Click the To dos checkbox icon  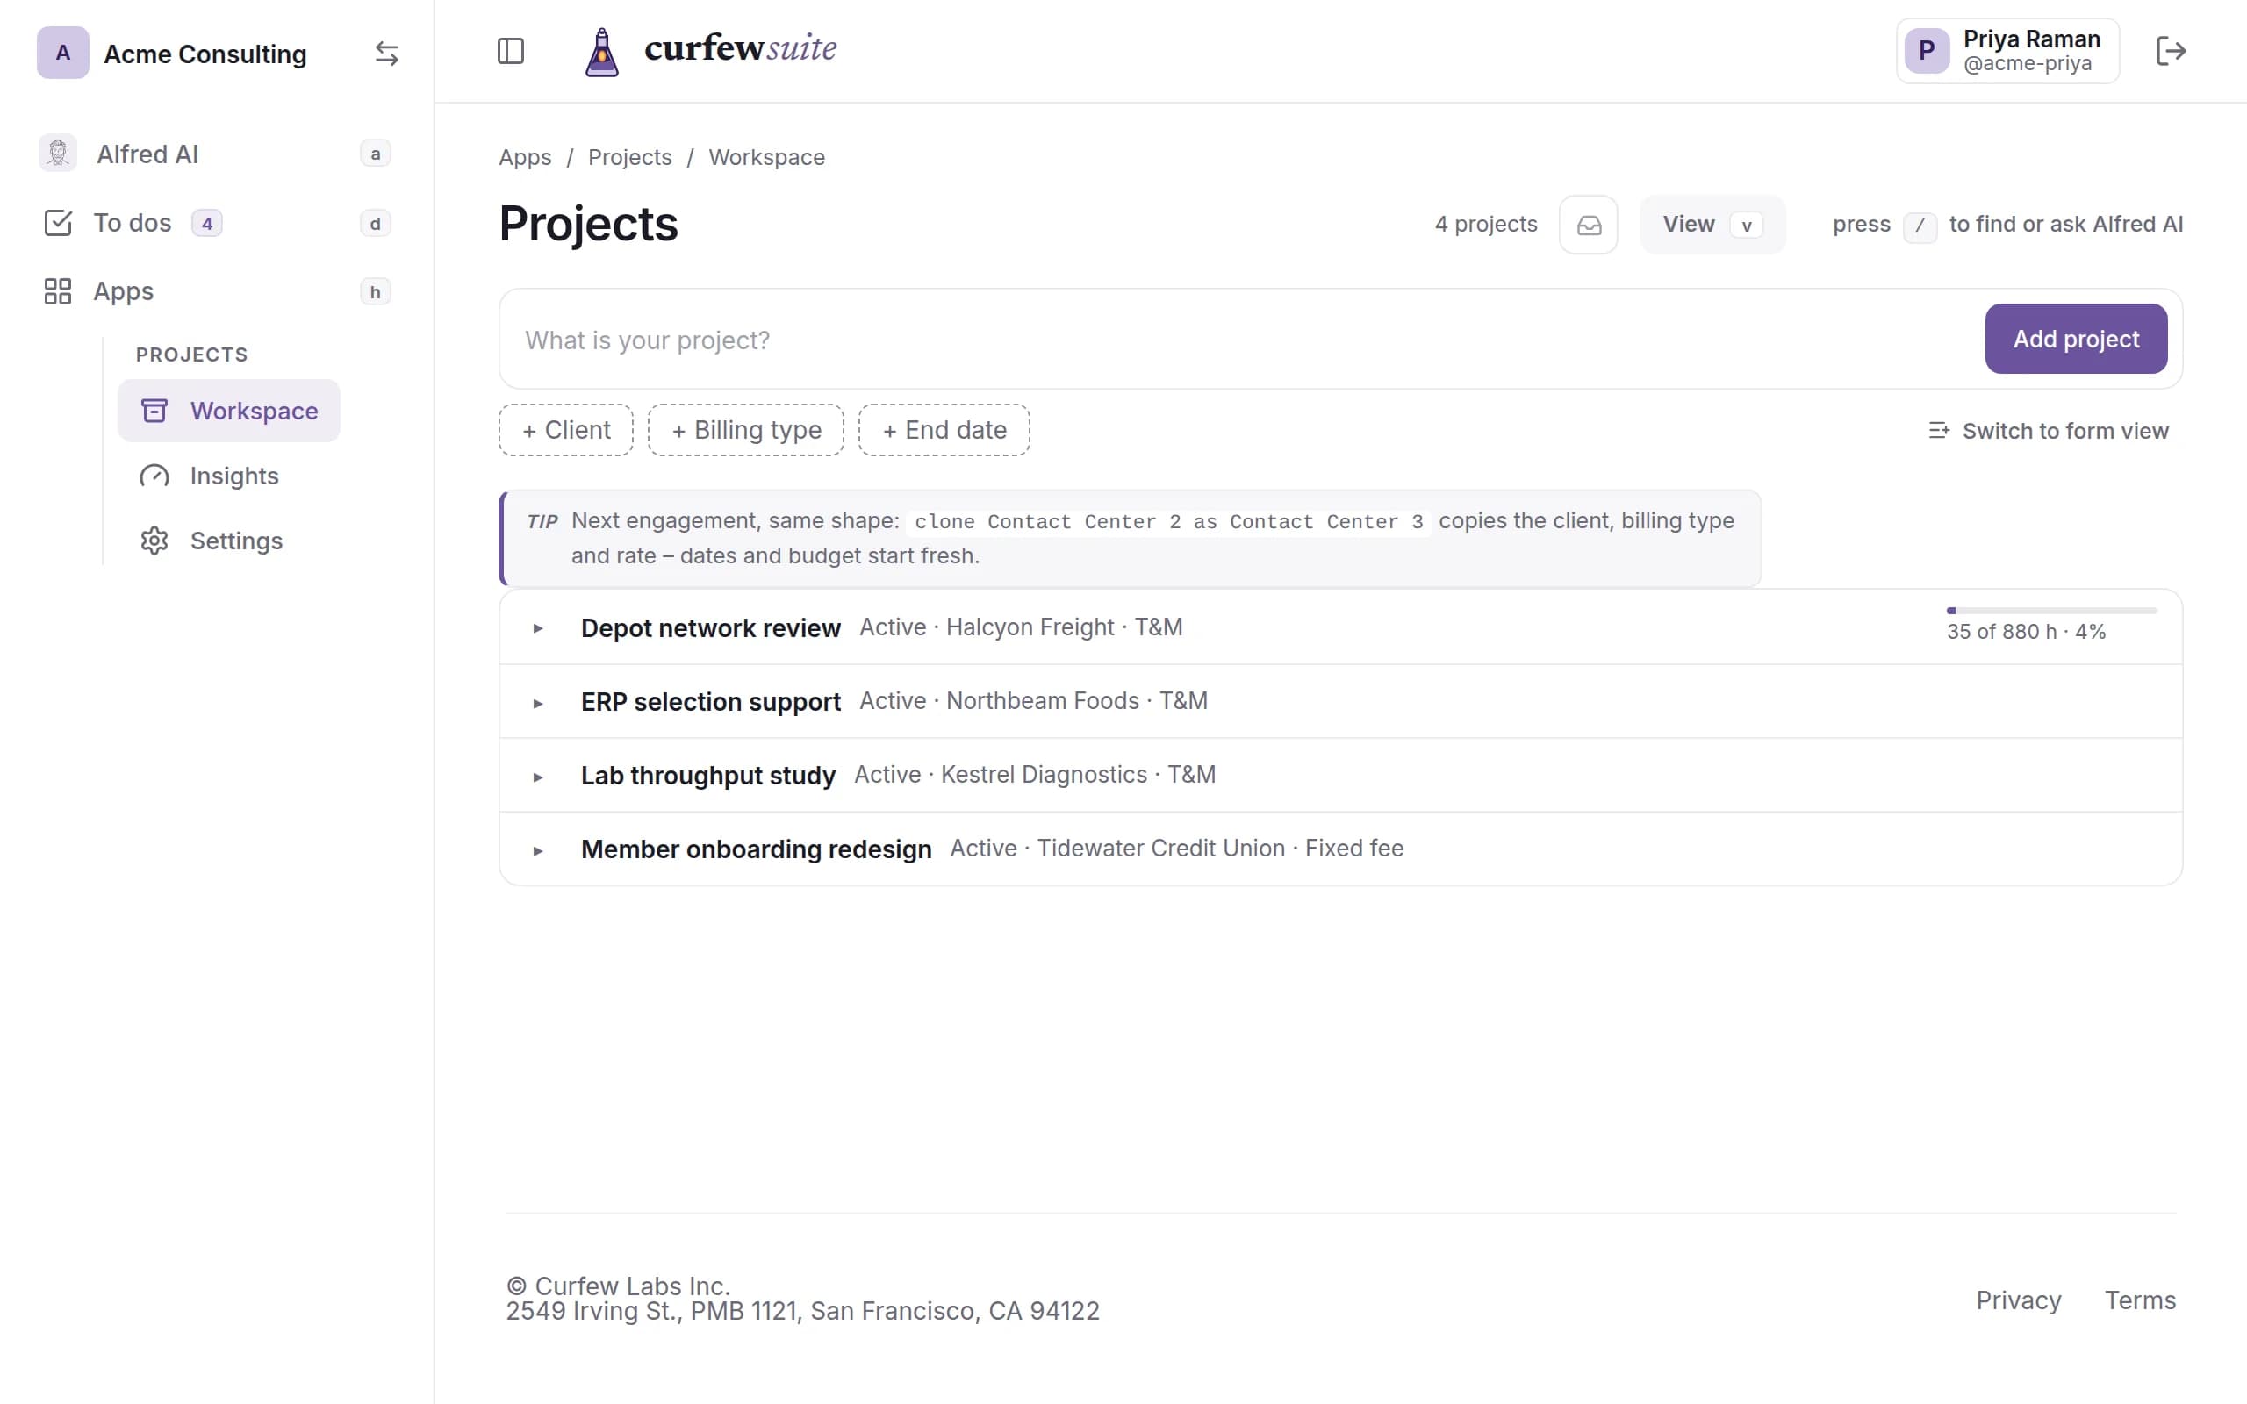point(58,223)
